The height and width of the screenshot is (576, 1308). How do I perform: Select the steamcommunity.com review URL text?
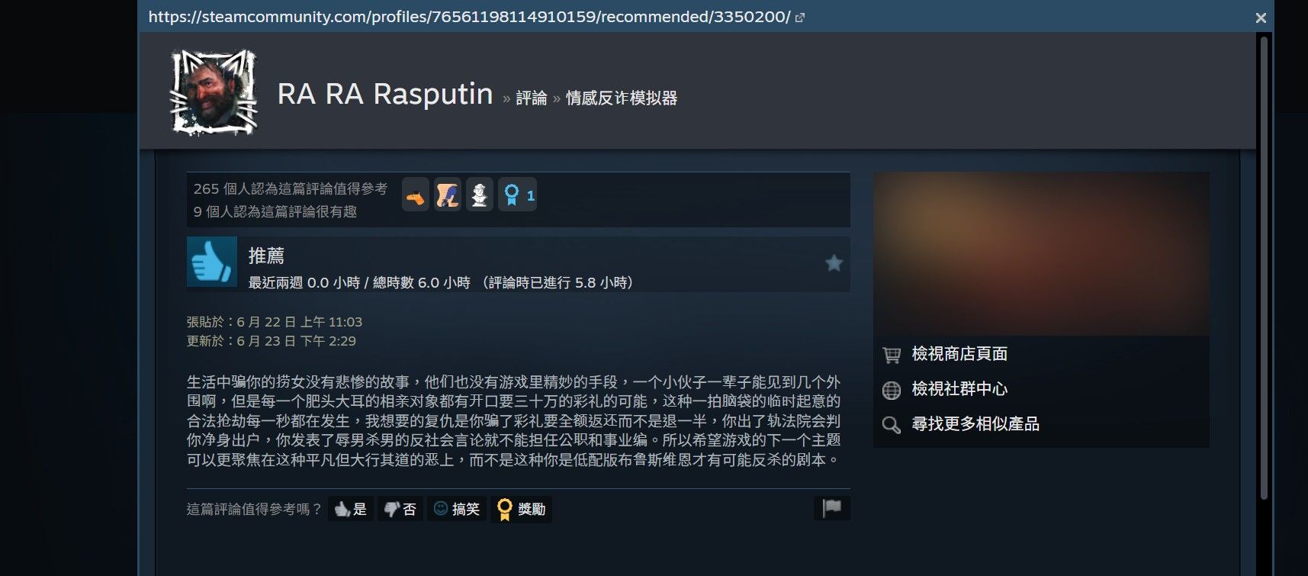469,17
